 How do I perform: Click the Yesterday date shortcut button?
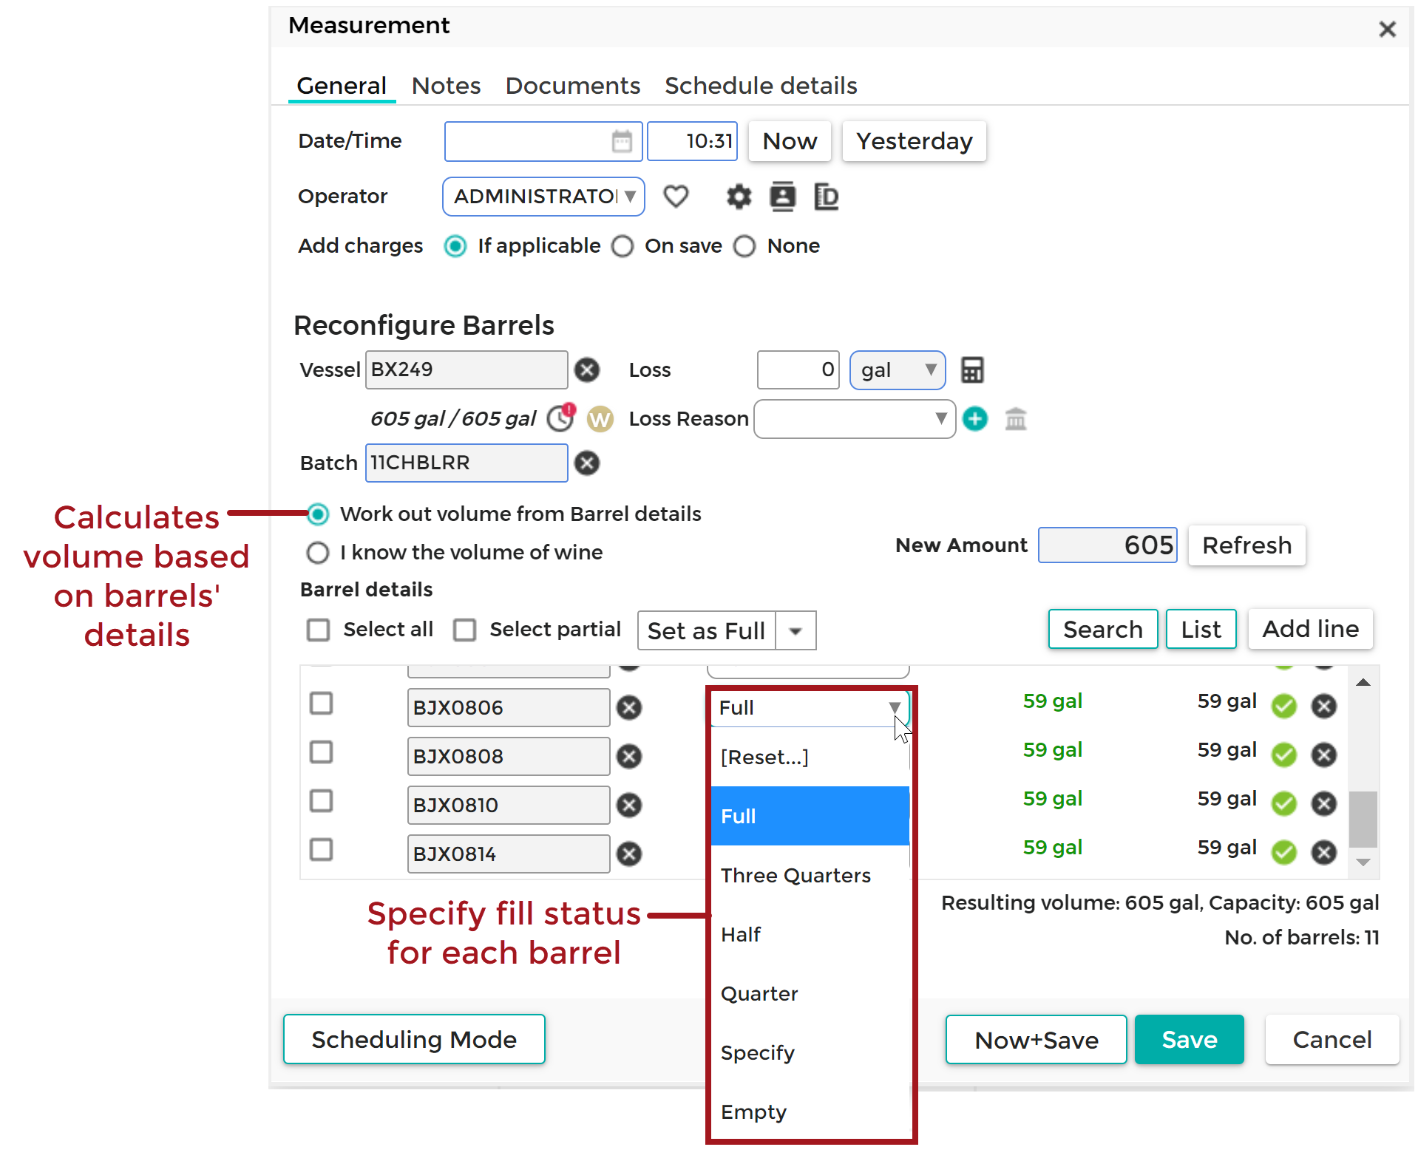[913, 140]
